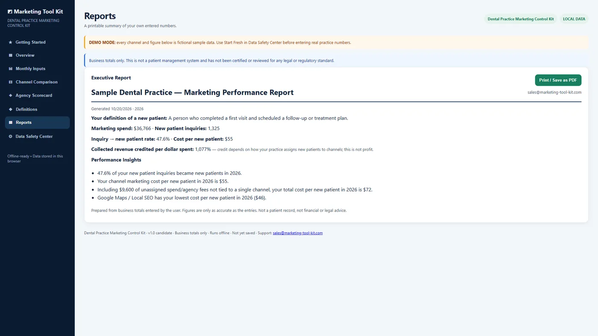Click the Reports sidebar icon
The height and width of the screenshot is (336, 598).
click(10, 122)
